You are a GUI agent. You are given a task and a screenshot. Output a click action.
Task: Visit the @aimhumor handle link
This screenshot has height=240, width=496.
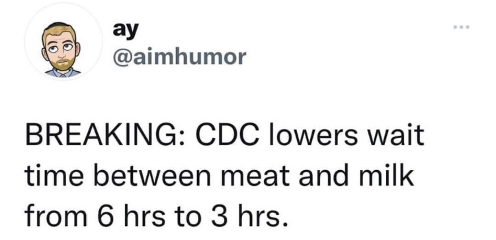tap(179, 57)
